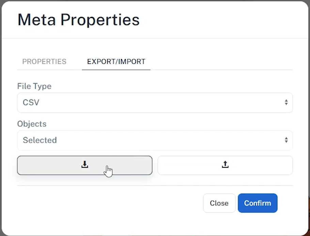Click the Objects label
Image resolution: width=310 pixels, height=236 pixels.
coord(32,124)
